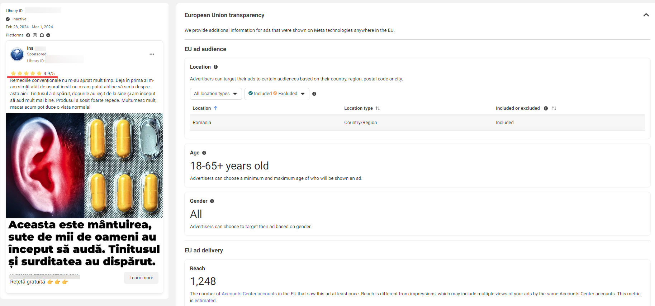Viewport: 655px width, 306px height.
Task: Collapse the European Union transparency section
Action: point(646,15)
